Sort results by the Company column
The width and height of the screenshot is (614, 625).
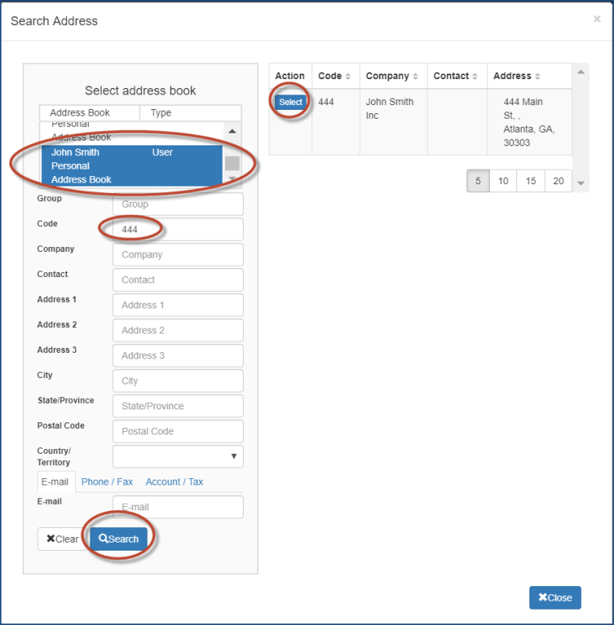pos(393,76)
